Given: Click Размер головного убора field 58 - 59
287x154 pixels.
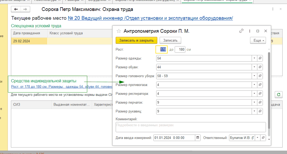Looking at the screenshot, I should [x=204, y=76].
